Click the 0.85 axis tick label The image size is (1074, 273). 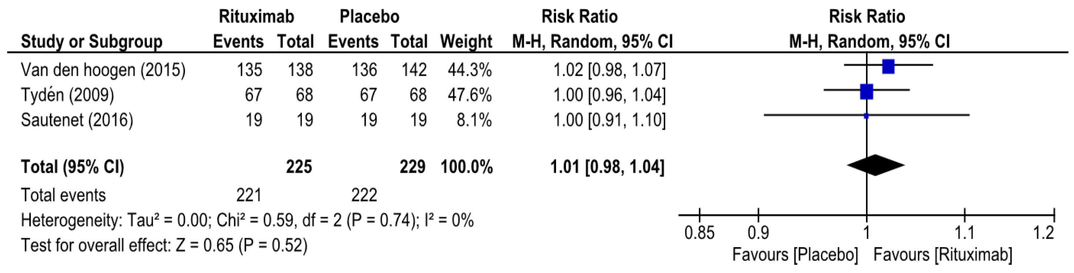point(699,233)
